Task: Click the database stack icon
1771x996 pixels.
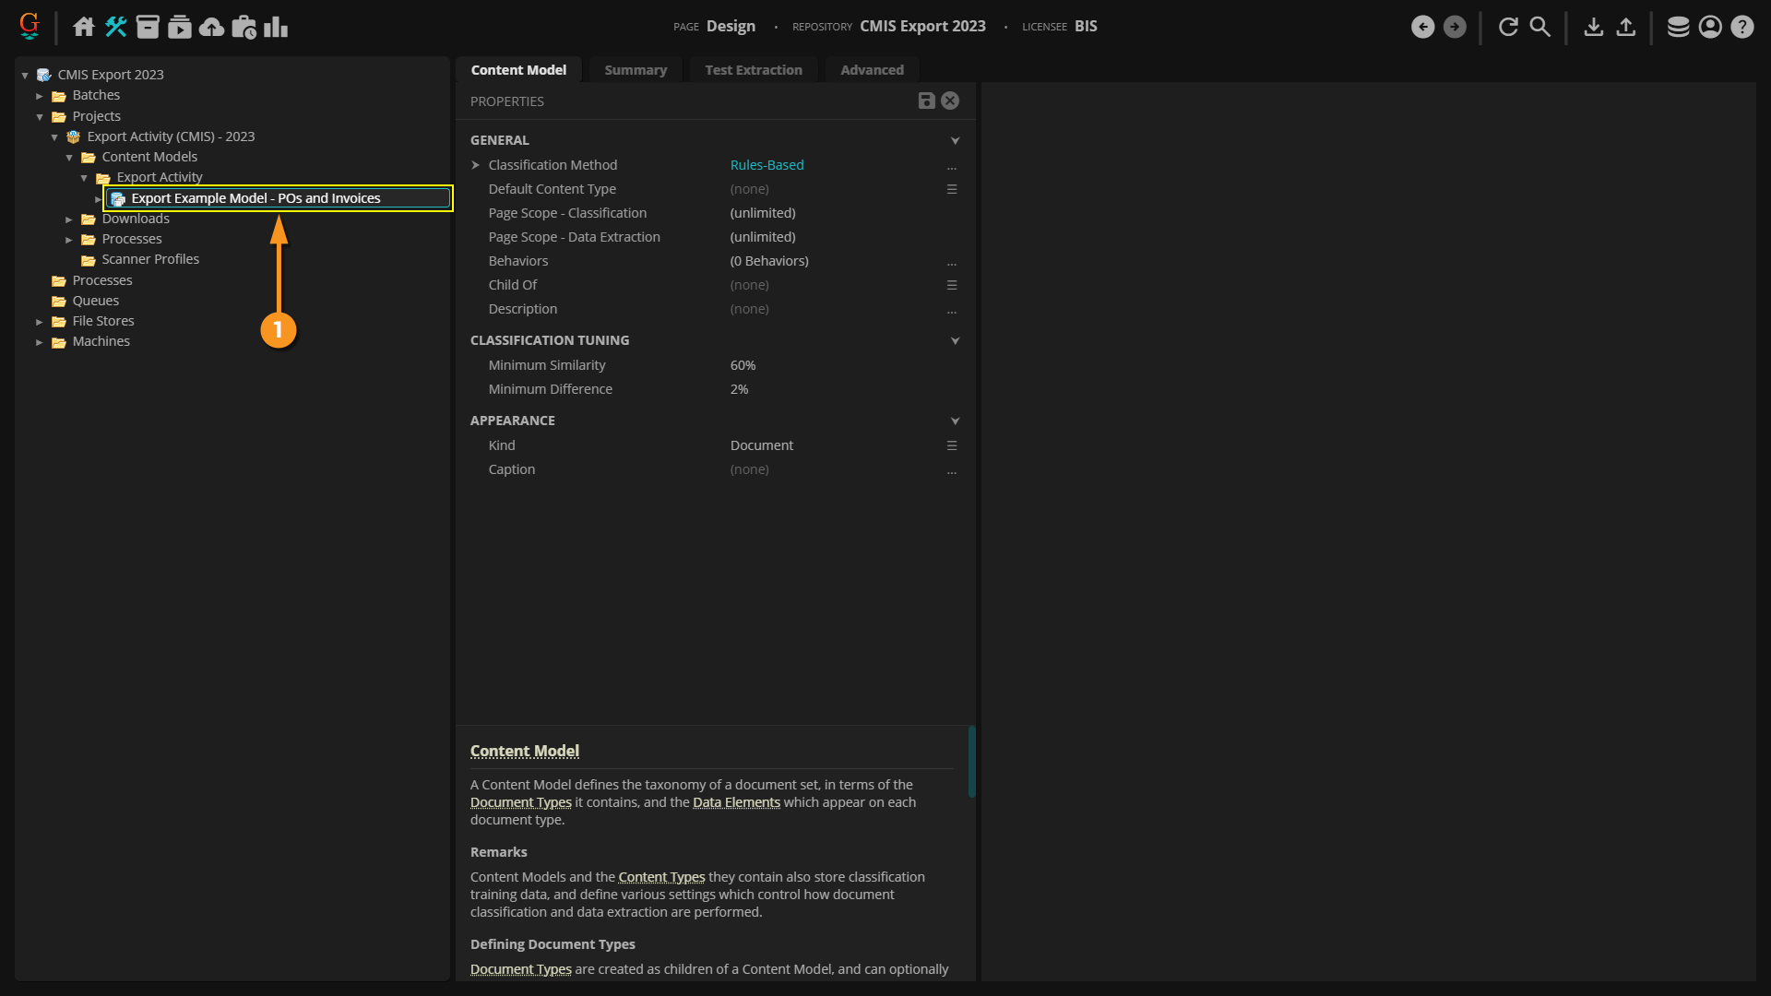Action: tap(1678, 27)
